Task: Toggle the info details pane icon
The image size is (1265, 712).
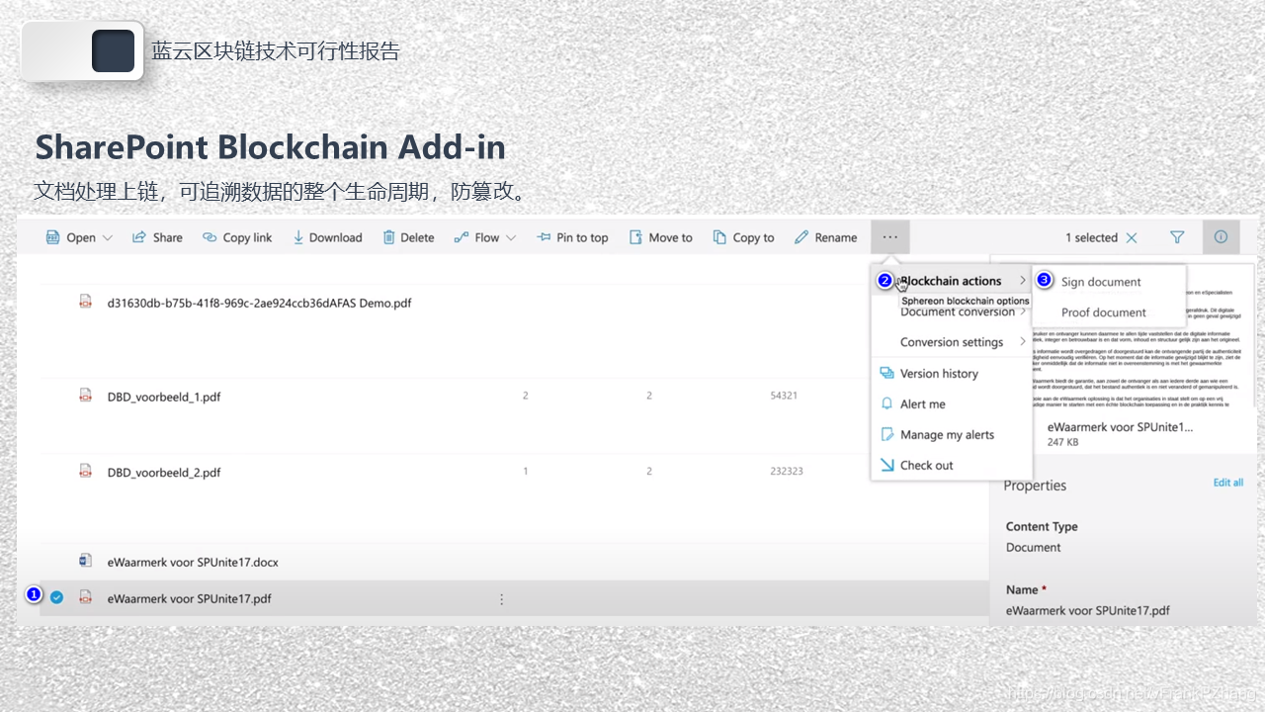Action: coord(1221,237)
